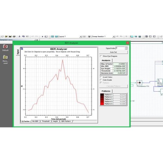Click the Cut scissors icon
The height and width of the screenshot is (163, 163).
tap(20, 37)
